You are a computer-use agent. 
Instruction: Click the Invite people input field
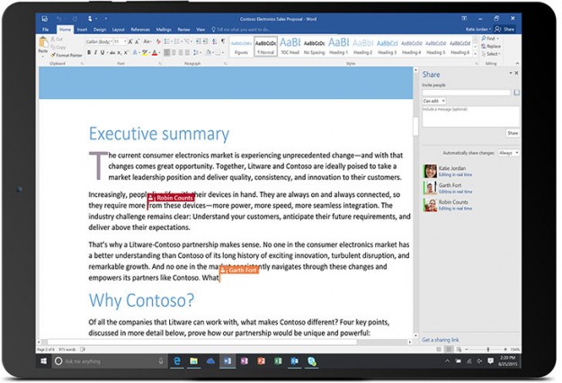click(x=466, y=93)
